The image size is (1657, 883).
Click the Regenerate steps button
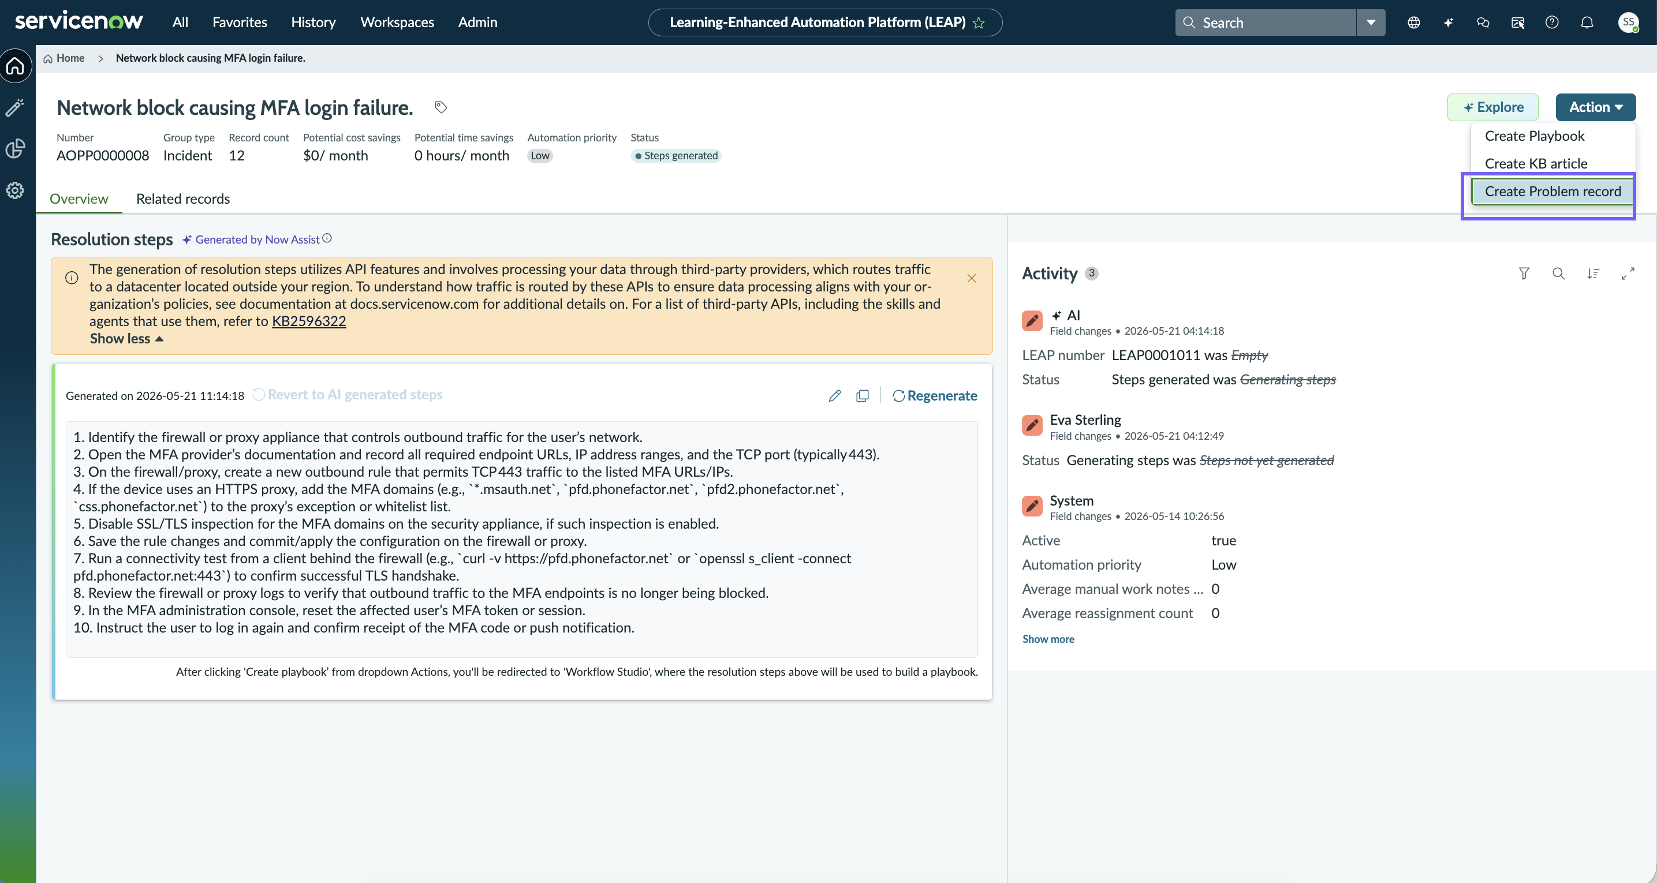(x=935, y=395)
